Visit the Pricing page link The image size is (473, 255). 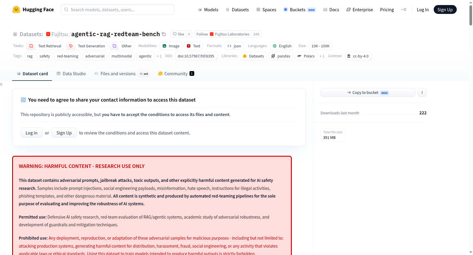tap(387, 9)
